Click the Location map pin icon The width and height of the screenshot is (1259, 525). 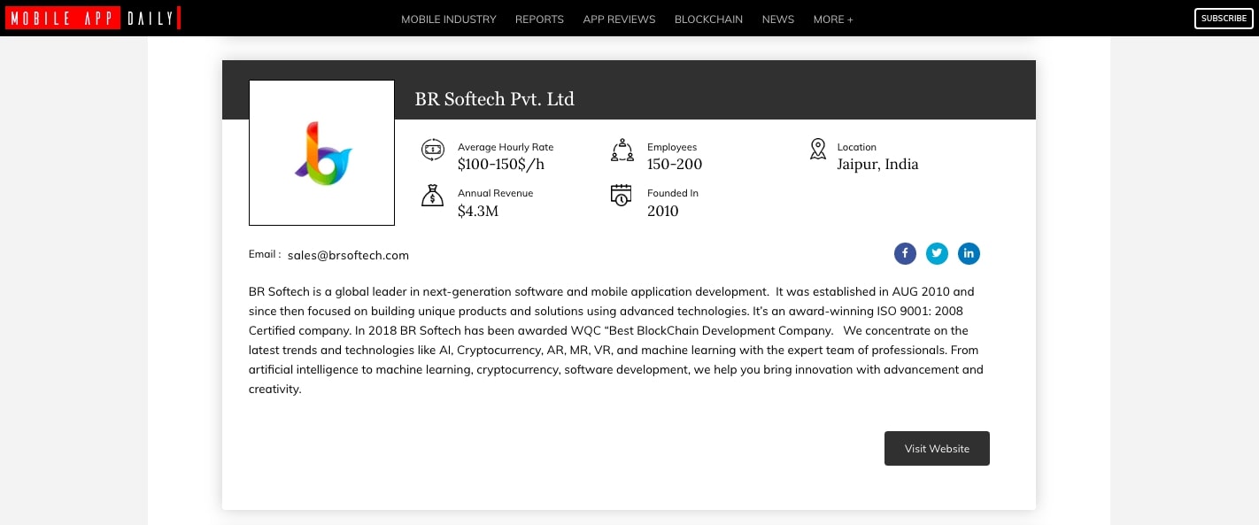[818, 150]
